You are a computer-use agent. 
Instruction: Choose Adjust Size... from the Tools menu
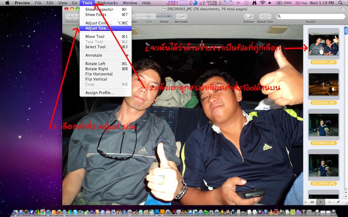[x=105, y=28]
